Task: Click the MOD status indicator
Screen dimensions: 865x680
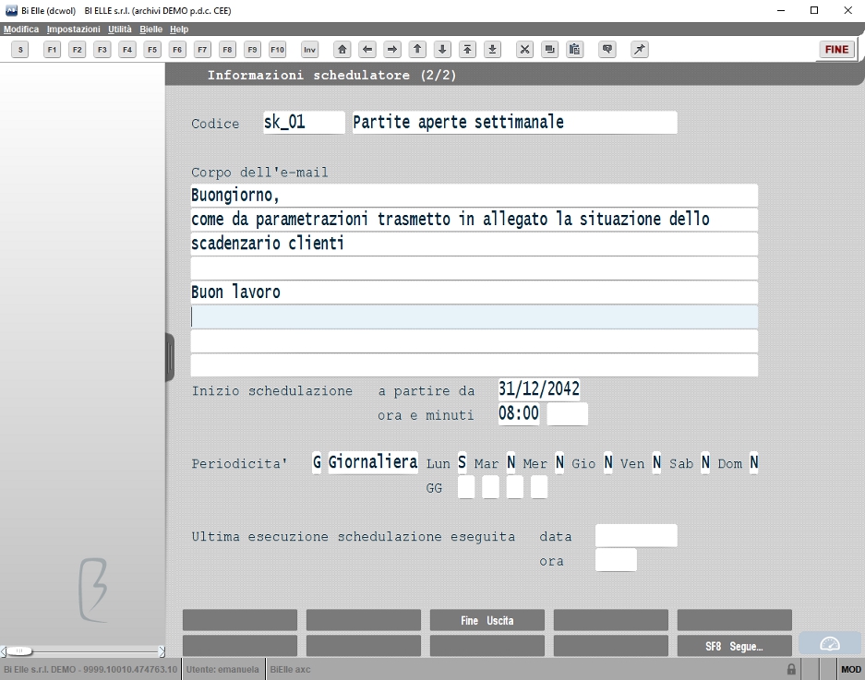Action: [x=850, y=670]
